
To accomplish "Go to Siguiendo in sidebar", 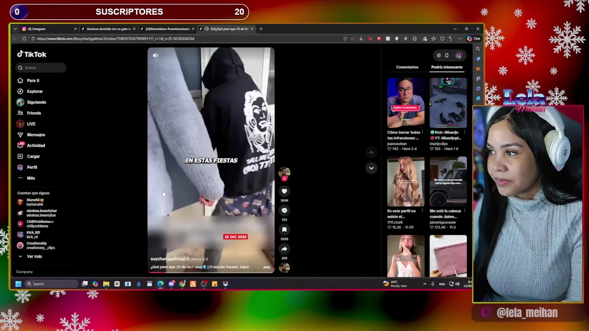I will (32, 102).
